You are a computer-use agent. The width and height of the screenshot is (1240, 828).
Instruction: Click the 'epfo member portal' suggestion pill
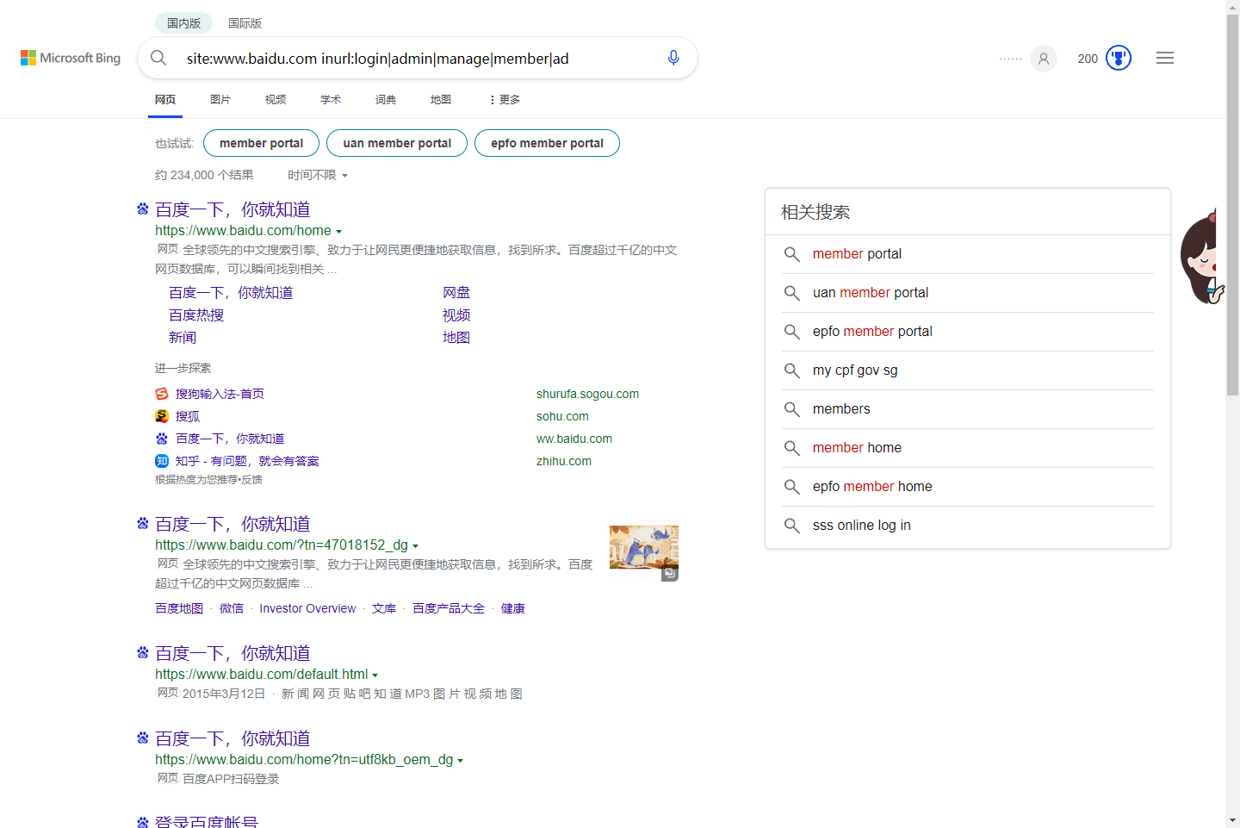[x=547, y=143]
